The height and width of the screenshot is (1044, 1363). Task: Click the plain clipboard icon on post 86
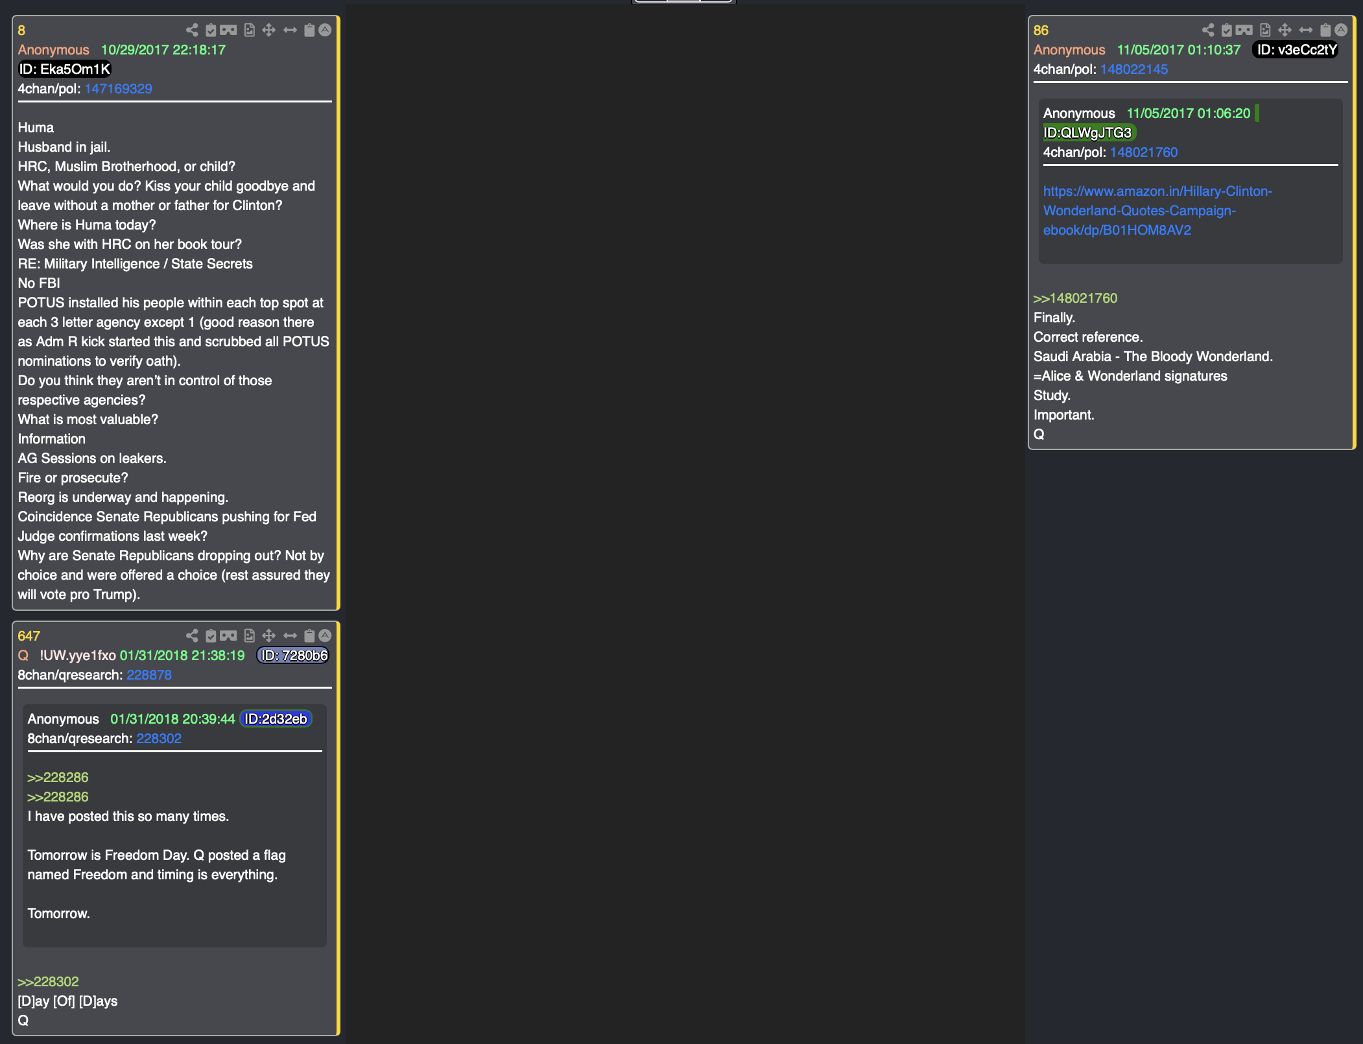[x=1325, y=30]
